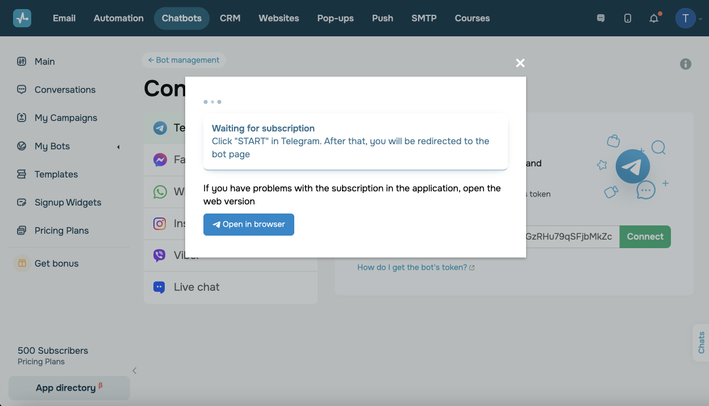
Task: Close the waiting for subscription dialog
Action: coord(520,63)
